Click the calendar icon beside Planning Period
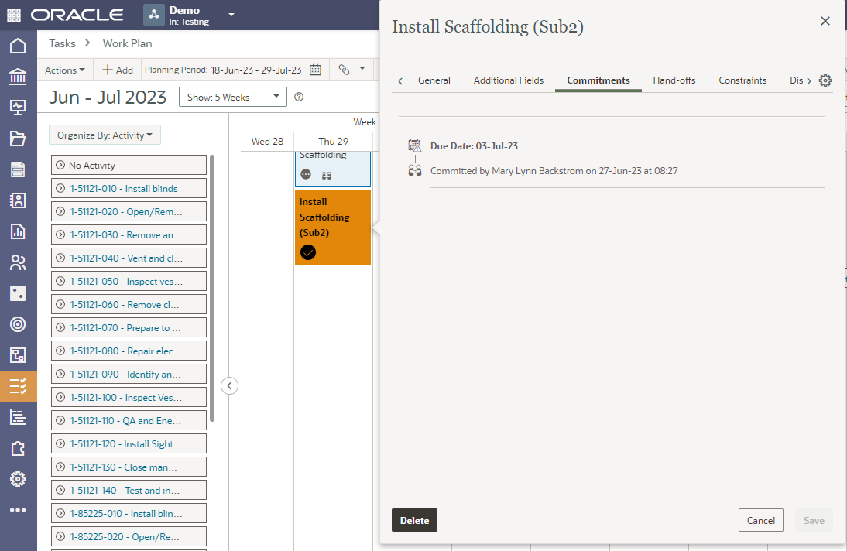The width and height of the screenshot is (847, 551). point(315,70)
